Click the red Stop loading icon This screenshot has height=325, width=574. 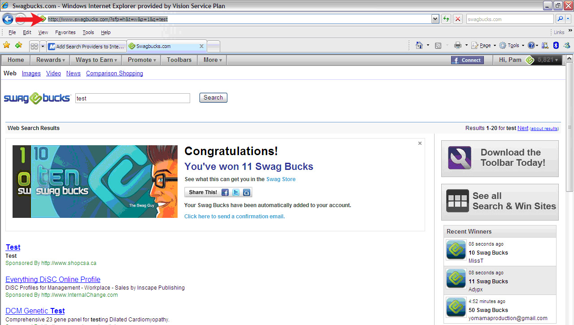pyautogui.click(x=457, y=19)
